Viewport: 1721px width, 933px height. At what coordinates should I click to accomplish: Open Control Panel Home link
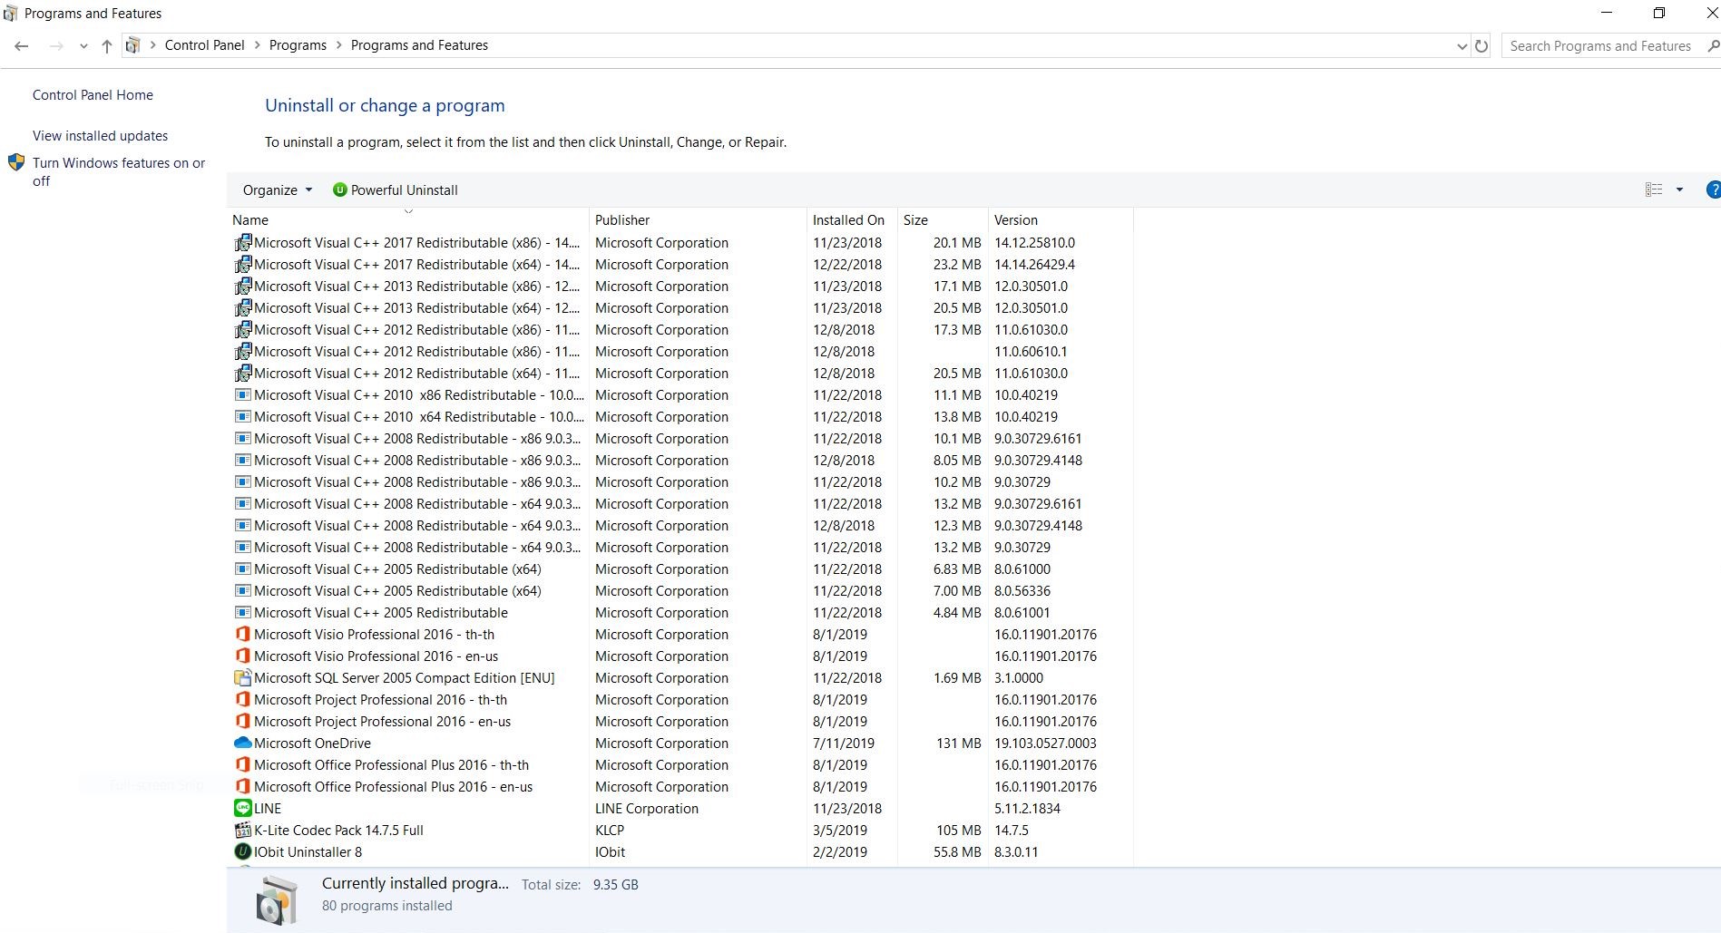click(x=93, y=95)
